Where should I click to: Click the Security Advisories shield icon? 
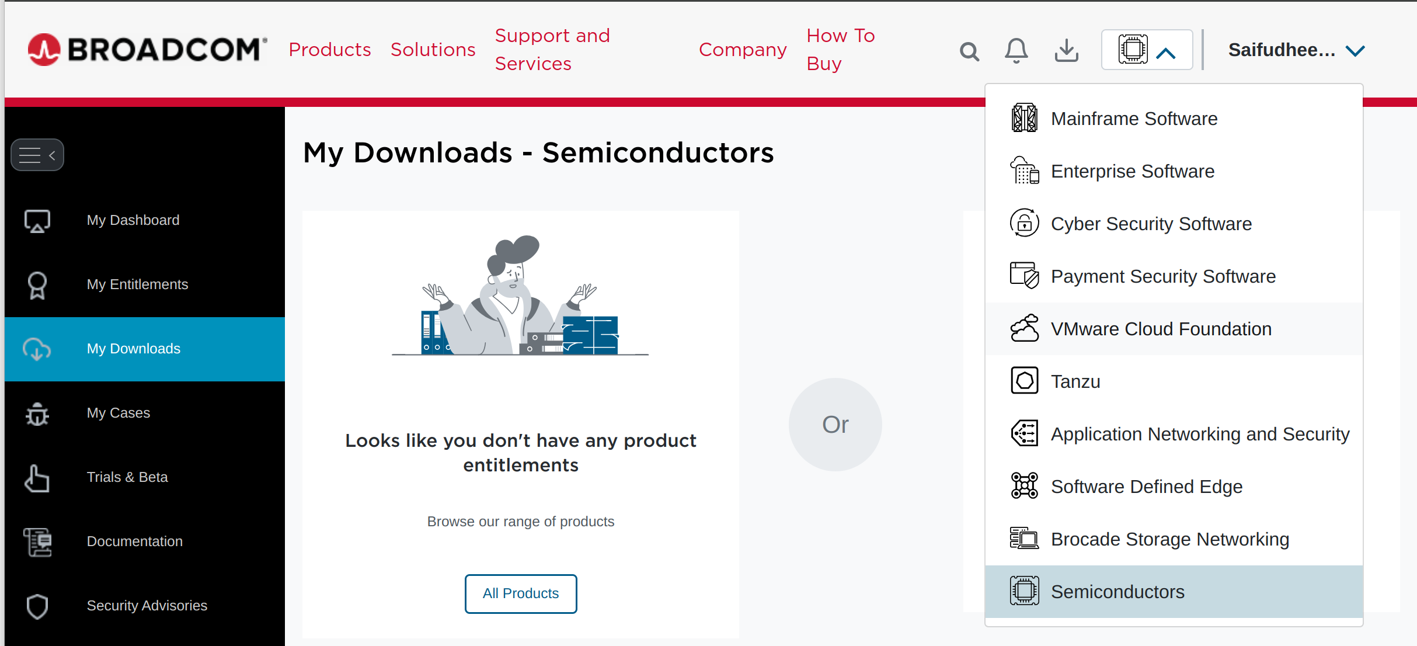[37, 606]
